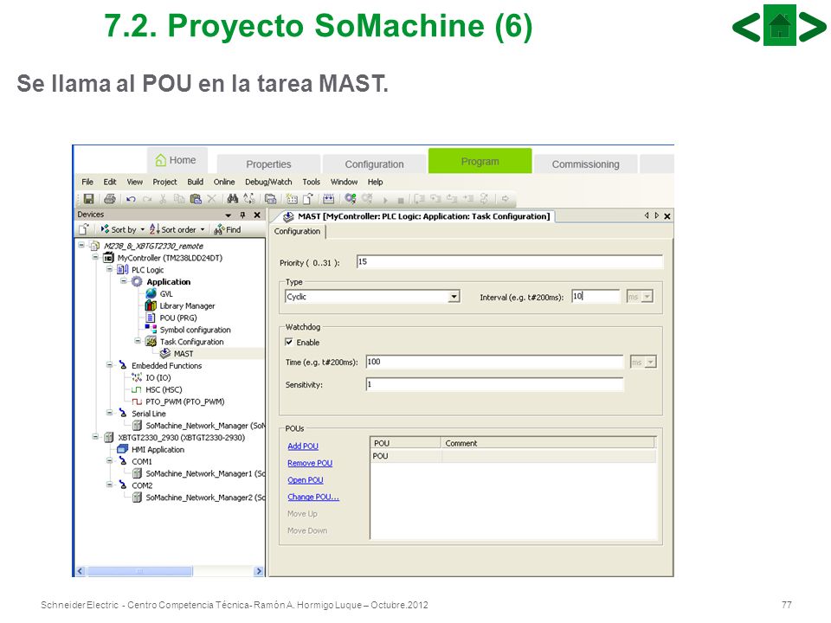Select the POU row in POUs table

pos(513,456)
